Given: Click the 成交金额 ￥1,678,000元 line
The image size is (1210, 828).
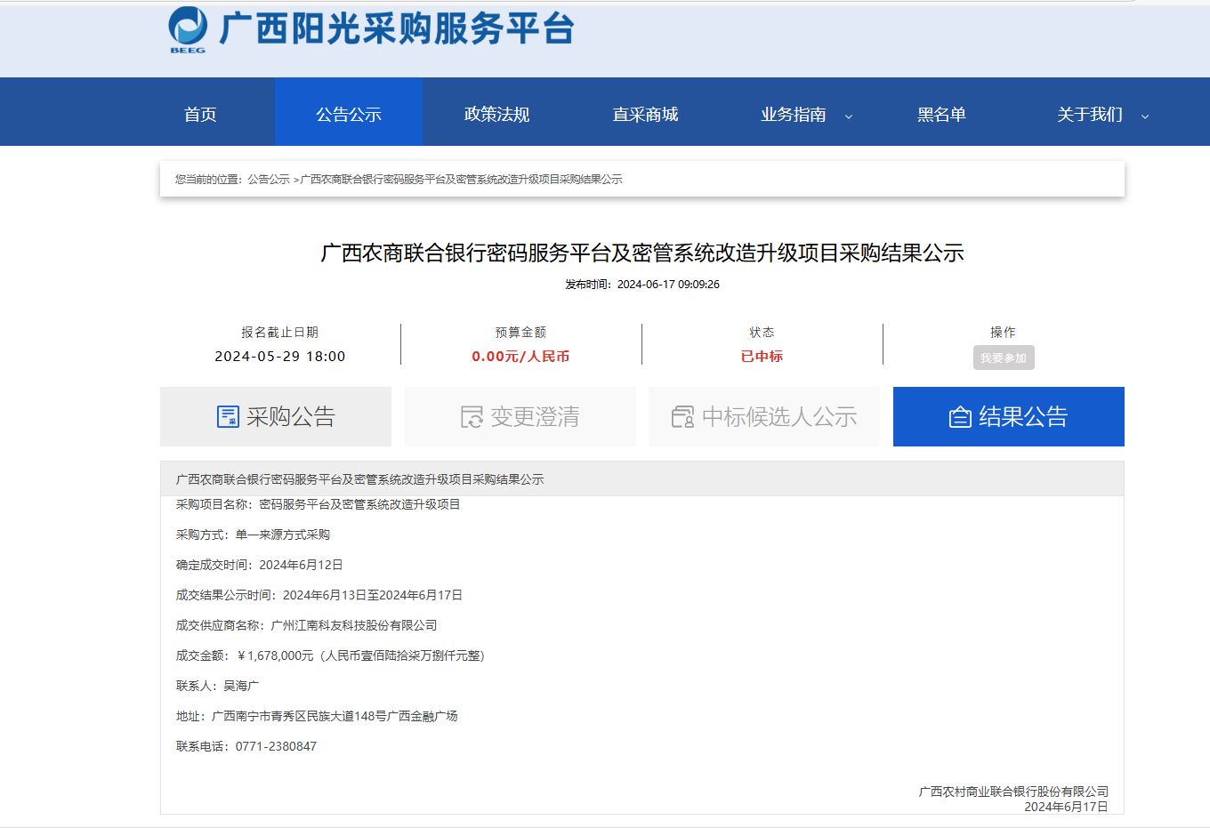Looking at the screenshot, I should point(330,655).
